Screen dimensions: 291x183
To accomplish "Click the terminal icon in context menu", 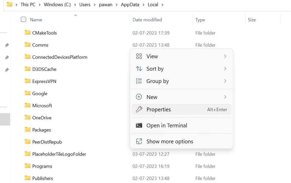I will 139,126.
